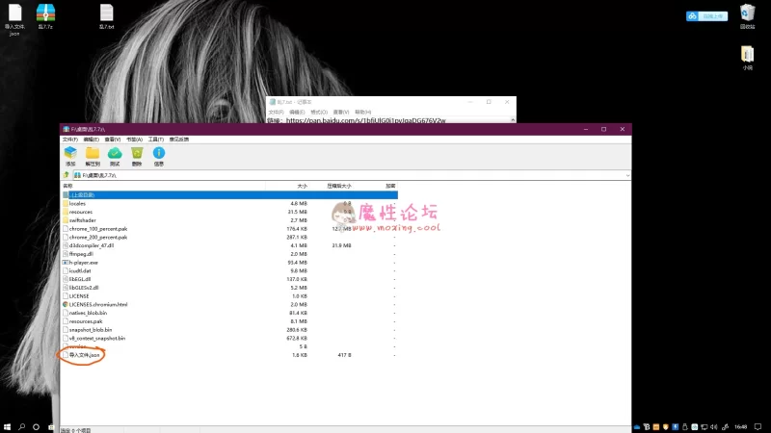Open the 工具(T) menu in archive window
The width and height of the screenshot is (771, 433).
tap(156, 140)
